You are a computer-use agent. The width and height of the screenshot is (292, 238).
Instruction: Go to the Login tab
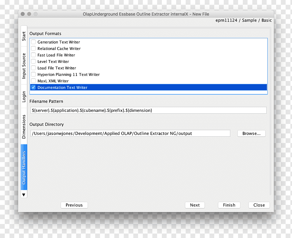click(24, 97)
